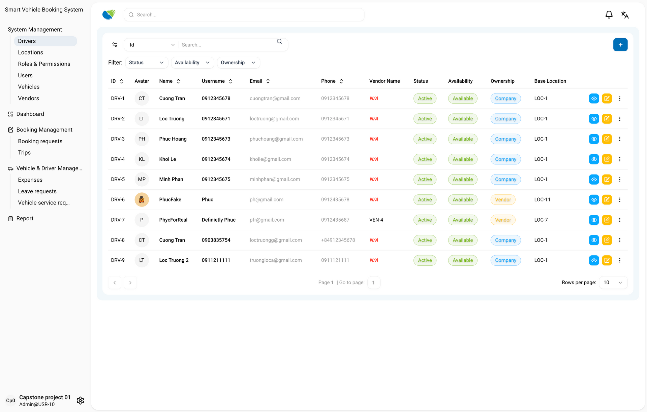Click the blue add driver plus button
This screenshot has height=412, width=647.
(620, 45)
